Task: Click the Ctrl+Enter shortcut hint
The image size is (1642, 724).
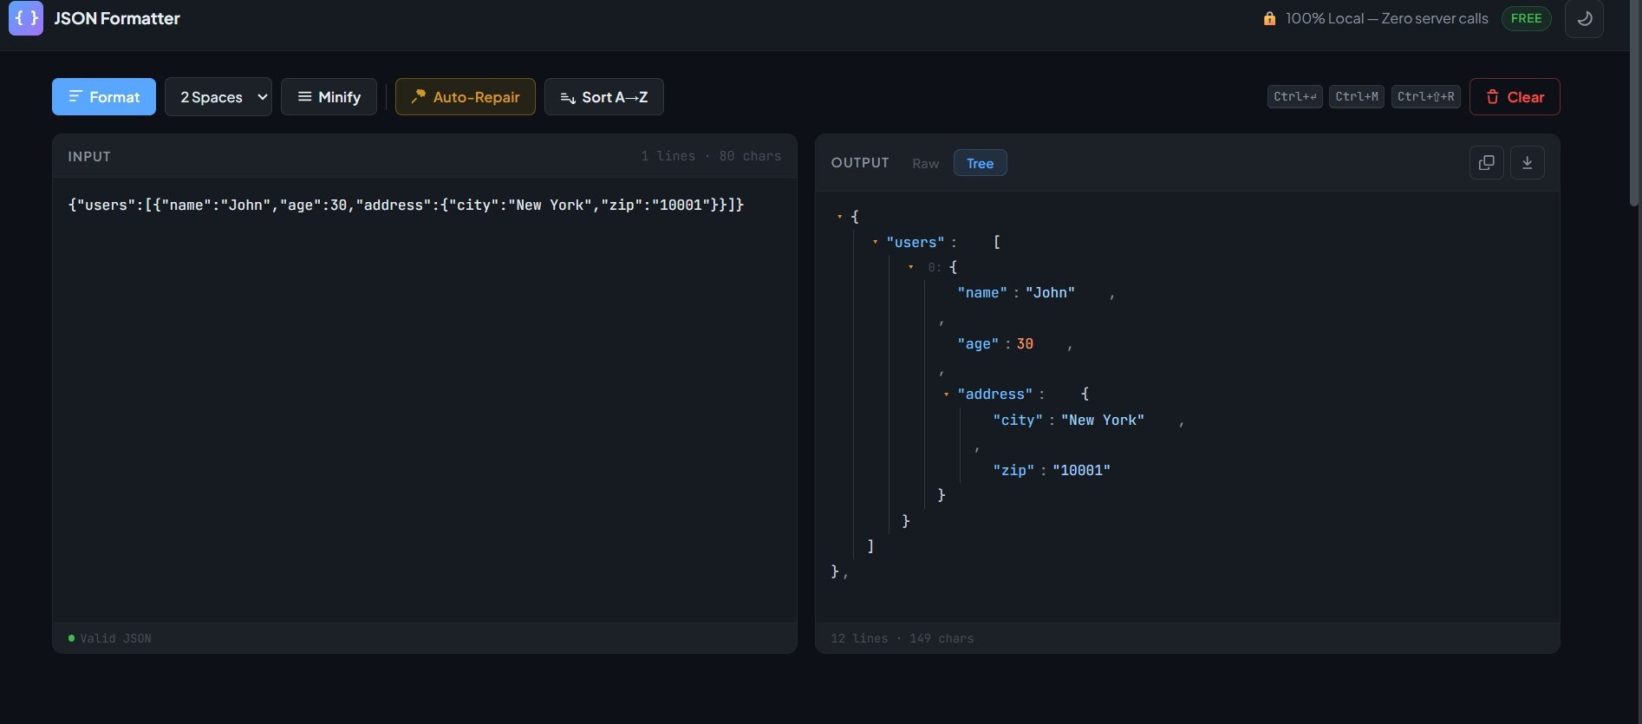Action: (1295, 97)
